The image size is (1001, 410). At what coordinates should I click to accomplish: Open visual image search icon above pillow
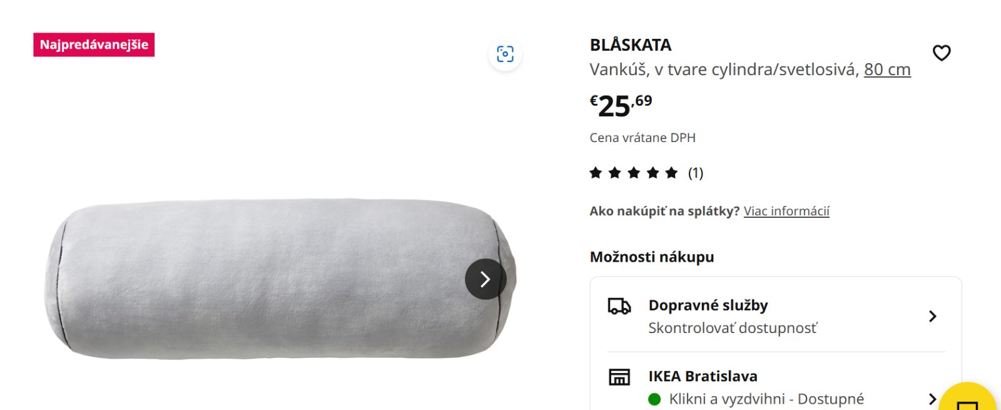(x=505, y=54)
